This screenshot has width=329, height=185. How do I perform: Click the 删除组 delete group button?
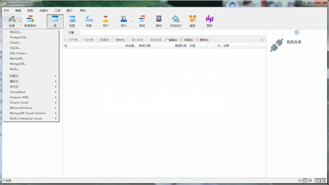pyautogui.click(x=202, y=39)
